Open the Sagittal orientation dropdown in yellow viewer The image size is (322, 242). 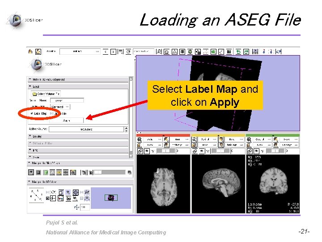coord(207,139)
